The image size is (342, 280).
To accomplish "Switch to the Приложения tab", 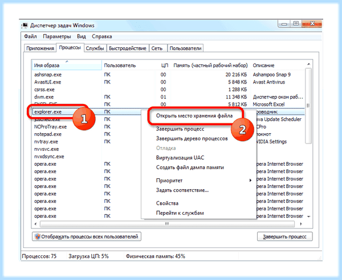I will 40,49.
